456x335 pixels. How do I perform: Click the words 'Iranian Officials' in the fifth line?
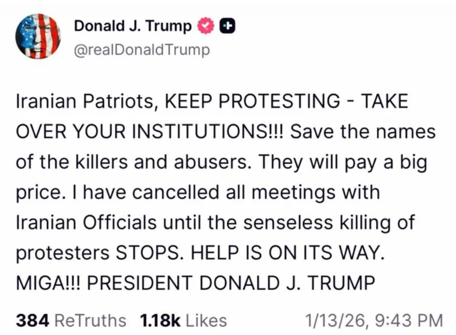pyautogui.click(x=86, y=223)
